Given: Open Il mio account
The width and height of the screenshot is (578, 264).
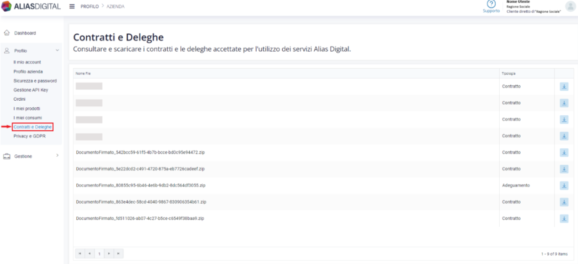Looking at the screenshot, I should [x=27, y=62].
